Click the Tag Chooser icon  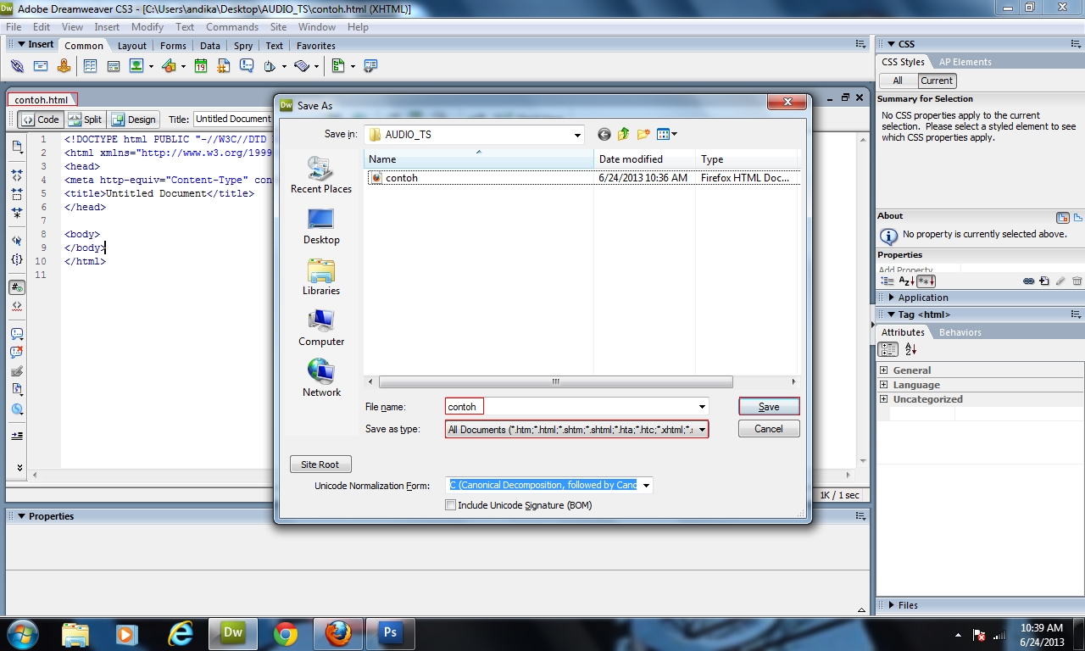(x=370, y=66)
